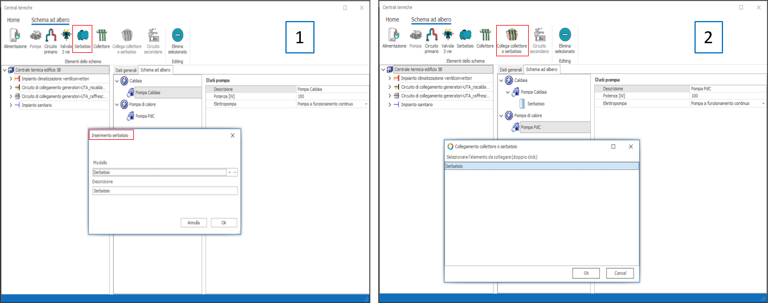Switch to Home tab in window 2
Viewport: 768px width, 303px height.
click(392, 19)
